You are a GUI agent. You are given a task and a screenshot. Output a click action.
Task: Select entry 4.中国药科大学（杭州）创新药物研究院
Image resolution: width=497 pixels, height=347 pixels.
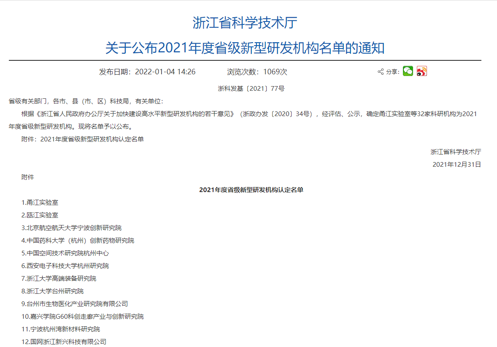[x=78, y=241]
